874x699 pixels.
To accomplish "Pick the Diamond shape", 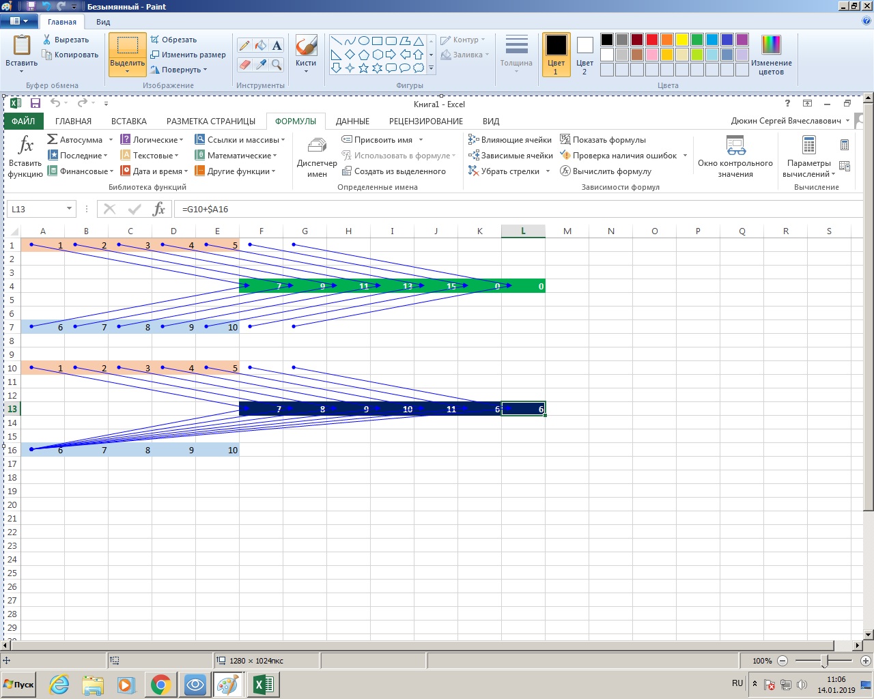I will click(350, 55).
